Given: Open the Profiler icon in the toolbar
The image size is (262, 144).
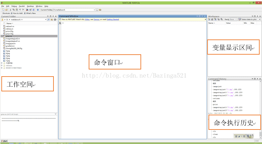Looking at the screenshot, I should (34, 10).
